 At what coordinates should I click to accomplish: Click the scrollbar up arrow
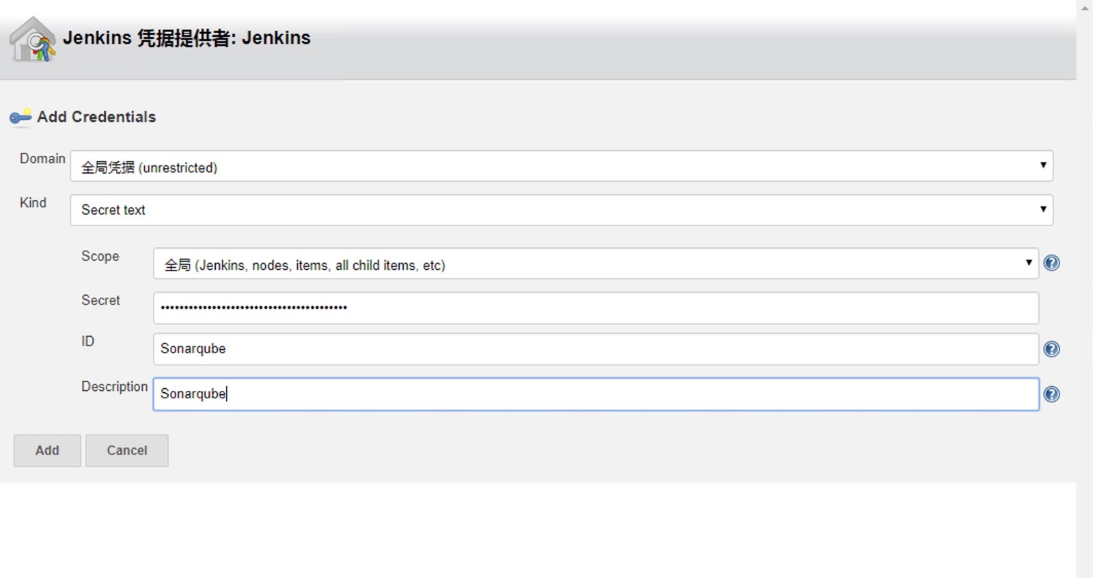point(1085,8)
